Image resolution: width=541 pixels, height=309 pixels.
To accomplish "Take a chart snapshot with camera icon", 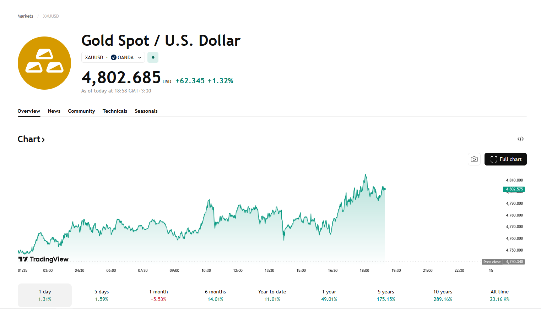I will point(474,159).
